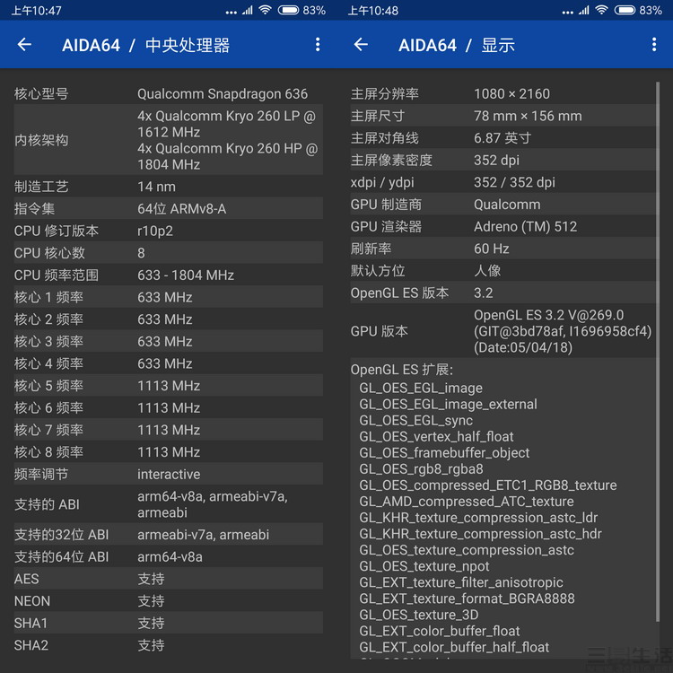Tap the Wi-Fi icon beside 上午10:47 status bar

pos(265,10)
